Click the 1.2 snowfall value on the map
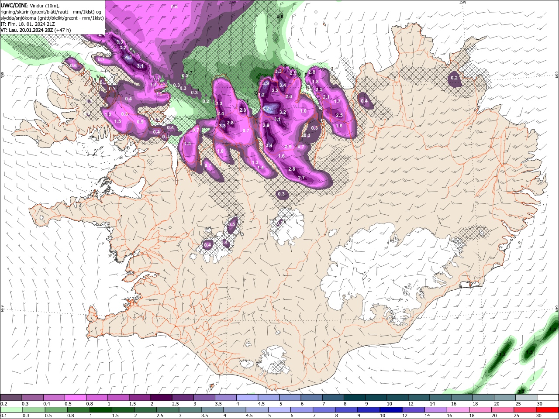Viewport: 559px width, 419px height. pyautogui.click(x=108, y=114)
